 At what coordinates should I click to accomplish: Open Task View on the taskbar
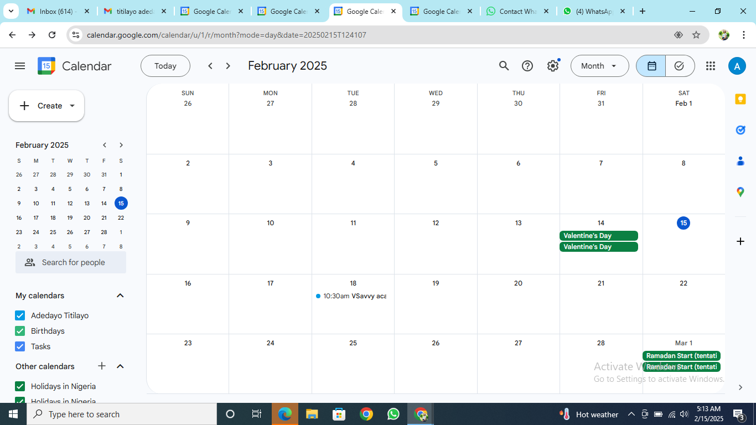coord(257,414)
